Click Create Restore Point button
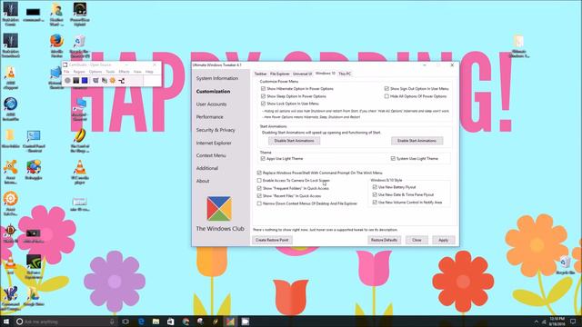 [272, 240]
